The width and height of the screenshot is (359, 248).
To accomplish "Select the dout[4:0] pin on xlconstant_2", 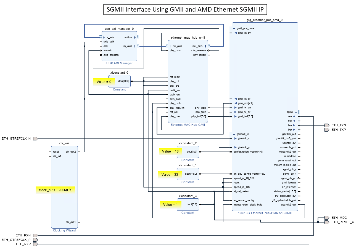I will [192, 152].
